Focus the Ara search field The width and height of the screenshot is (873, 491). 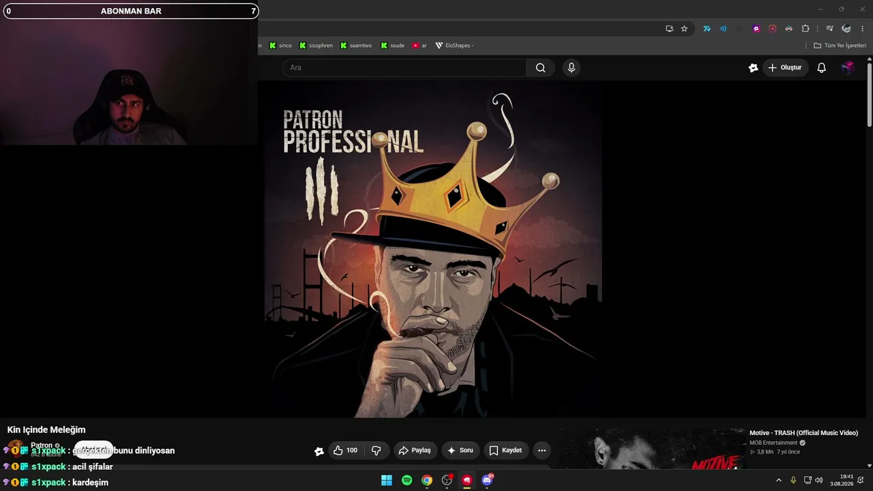[404, 68]
